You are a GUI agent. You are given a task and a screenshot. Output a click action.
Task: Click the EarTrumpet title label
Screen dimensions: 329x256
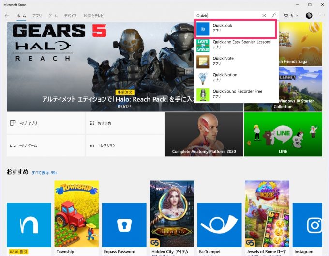(x=210, y=252)
